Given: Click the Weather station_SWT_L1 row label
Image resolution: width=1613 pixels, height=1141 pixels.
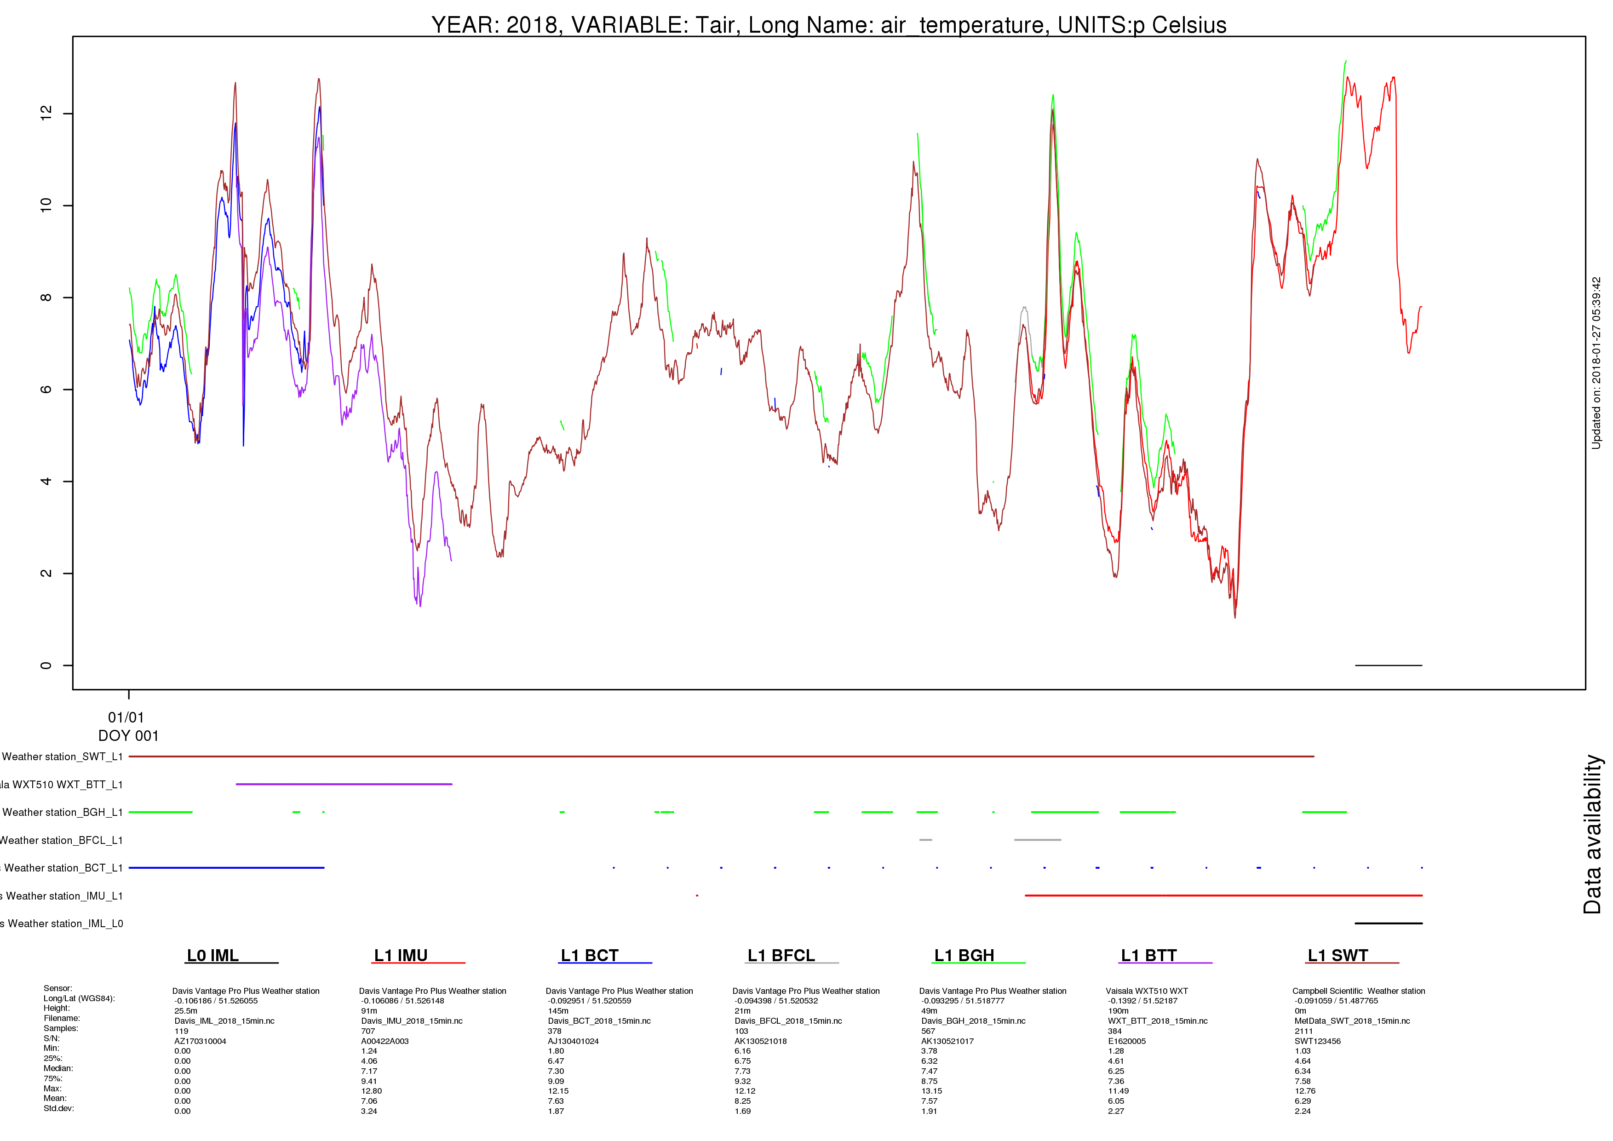Looking at the screenshot, I should click(x=62, y=757).
